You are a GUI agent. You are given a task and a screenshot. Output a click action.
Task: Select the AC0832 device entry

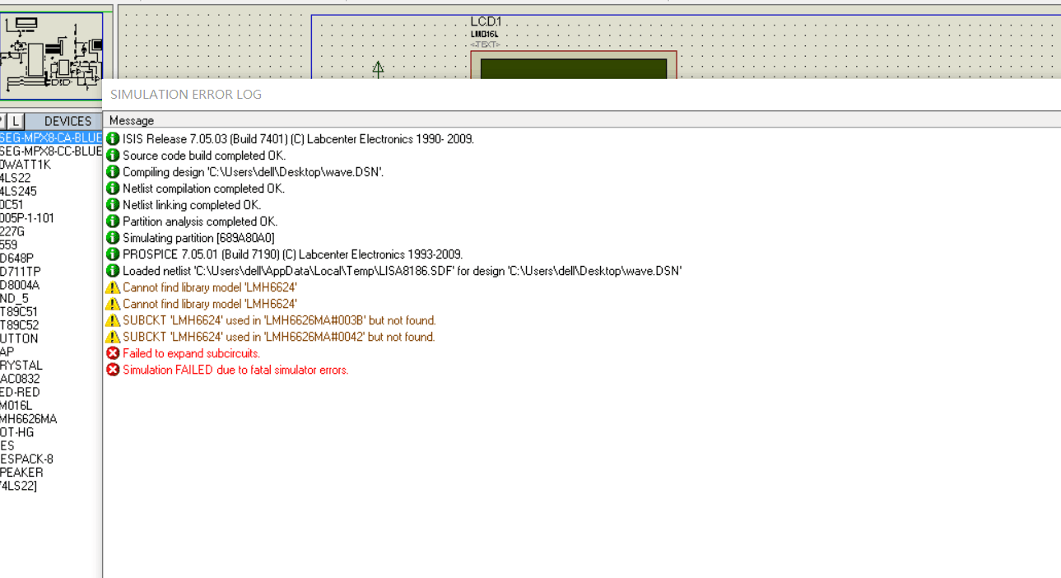coord(20,379)
